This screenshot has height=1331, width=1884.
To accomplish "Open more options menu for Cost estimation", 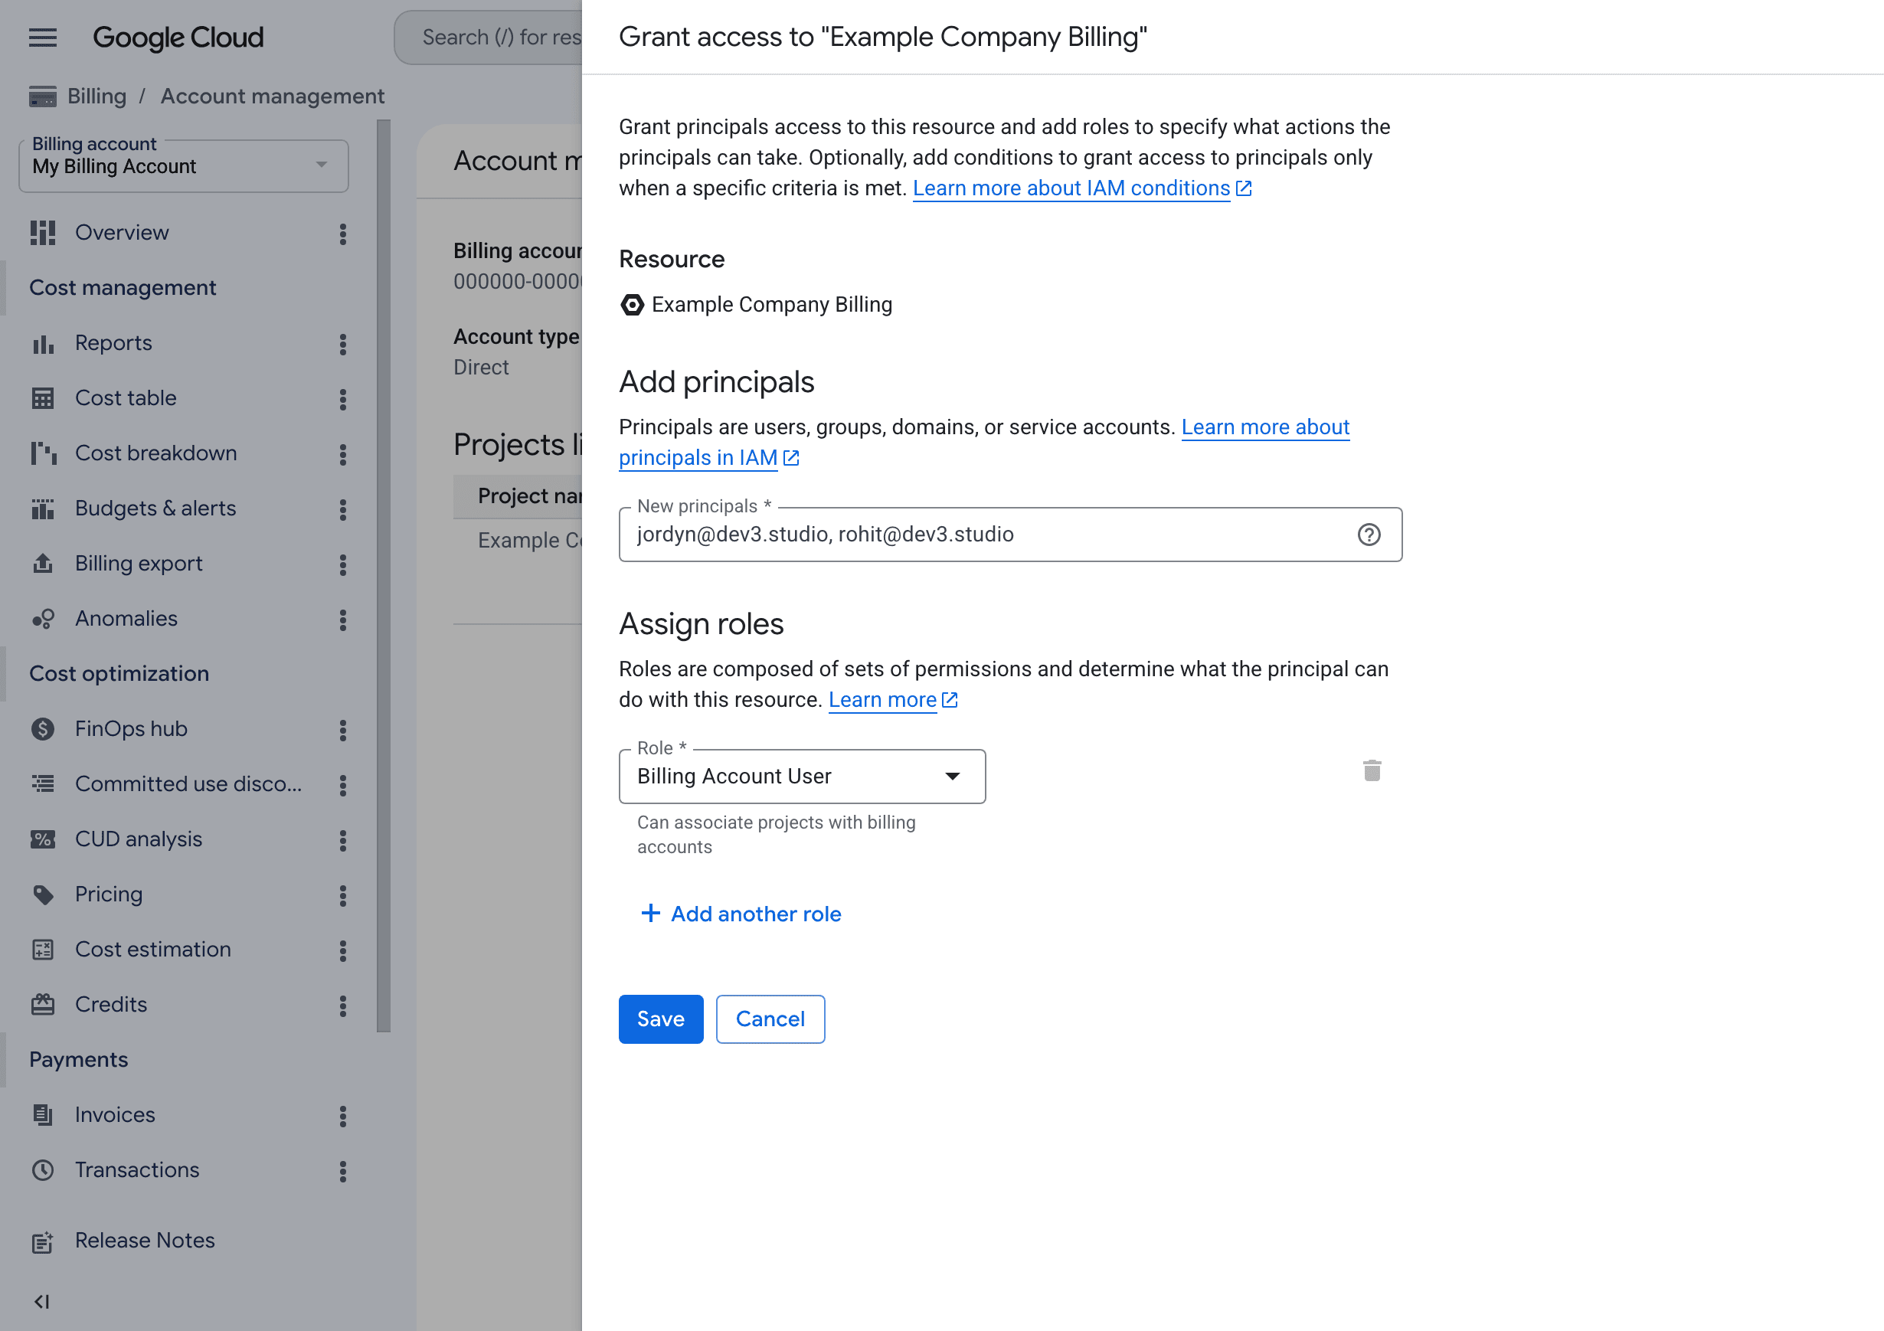I will pos(343,952).
